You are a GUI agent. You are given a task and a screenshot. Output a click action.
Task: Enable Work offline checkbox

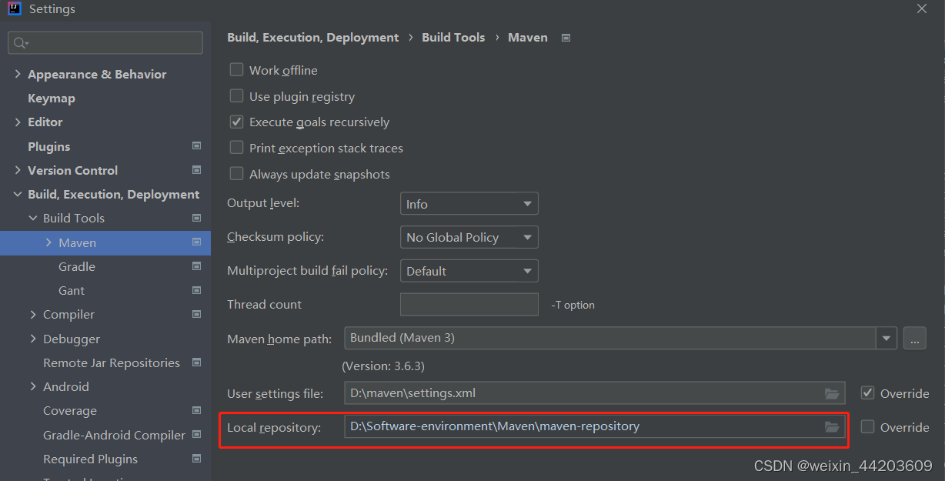click(x=236, y=70)
